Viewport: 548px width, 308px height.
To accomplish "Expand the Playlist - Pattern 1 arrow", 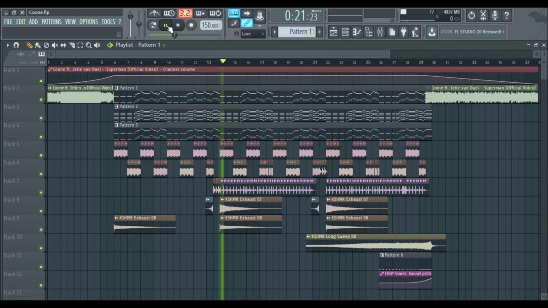I will point(164,45).
